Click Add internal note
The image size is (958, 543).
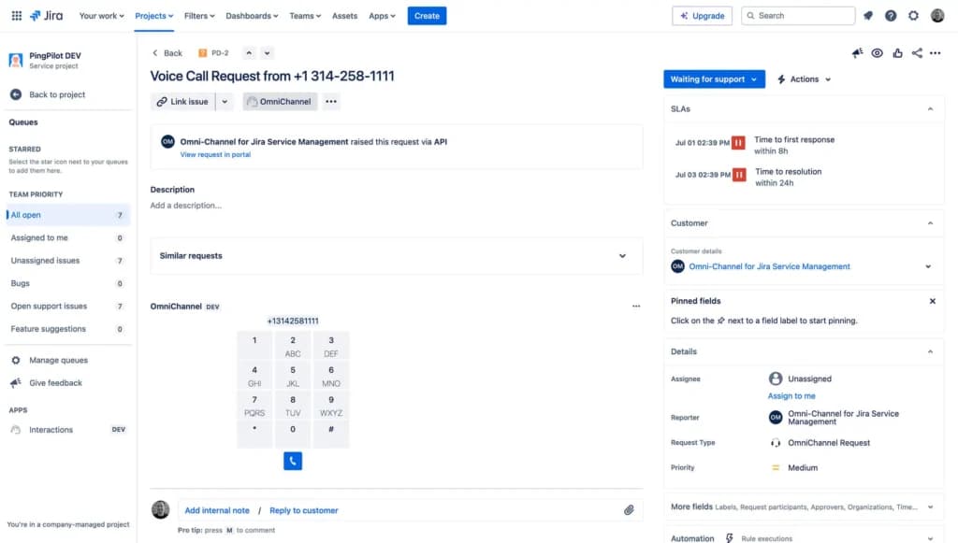coord(217,510)
